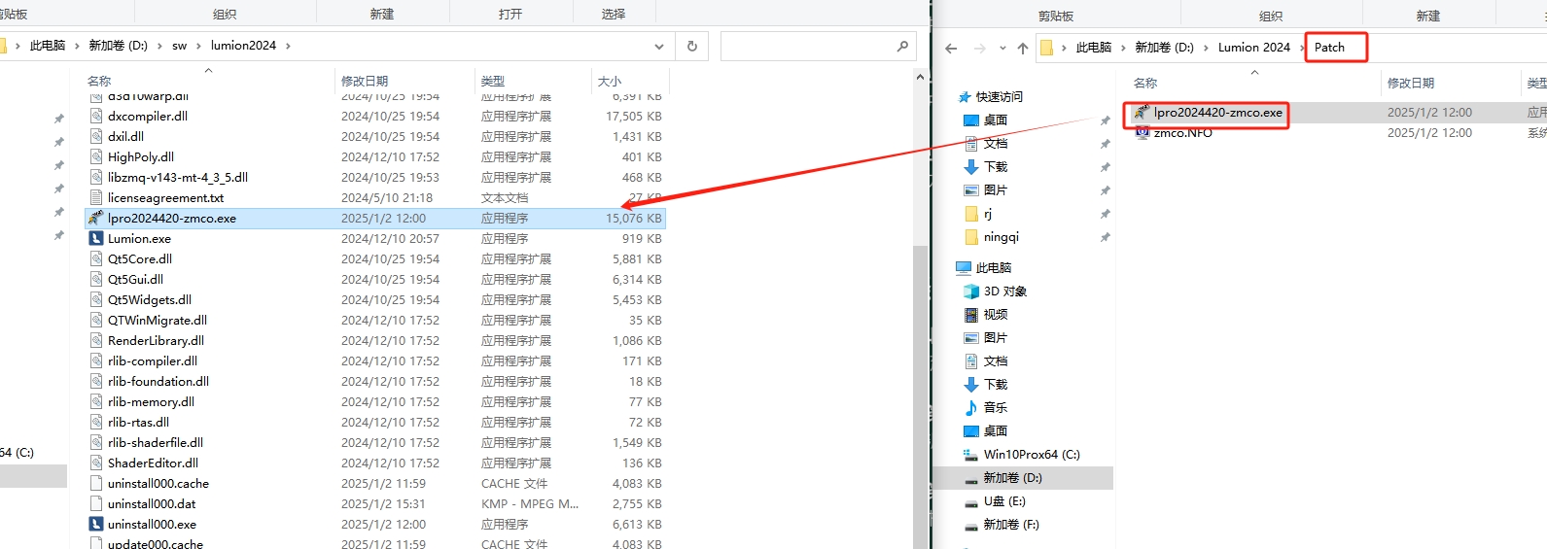Click the Quick access star icon
The image size is (1547, 549).
(965, 96)
